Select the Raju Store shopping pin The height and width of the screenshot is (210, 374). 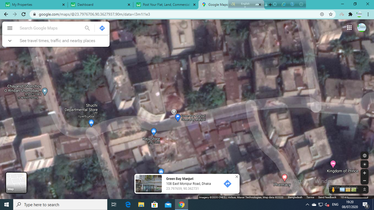(x=154, y=132)
